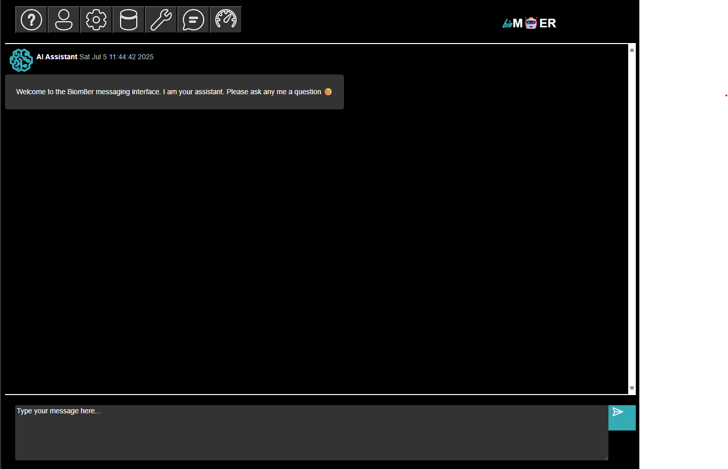Open the user profile icon

64,20
